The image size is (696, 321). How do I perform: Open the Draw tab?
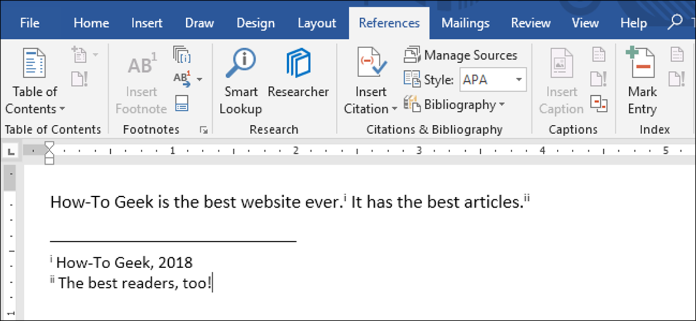click(200, 23)
